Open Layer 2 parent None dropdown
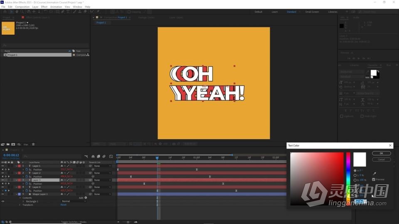 102,173
